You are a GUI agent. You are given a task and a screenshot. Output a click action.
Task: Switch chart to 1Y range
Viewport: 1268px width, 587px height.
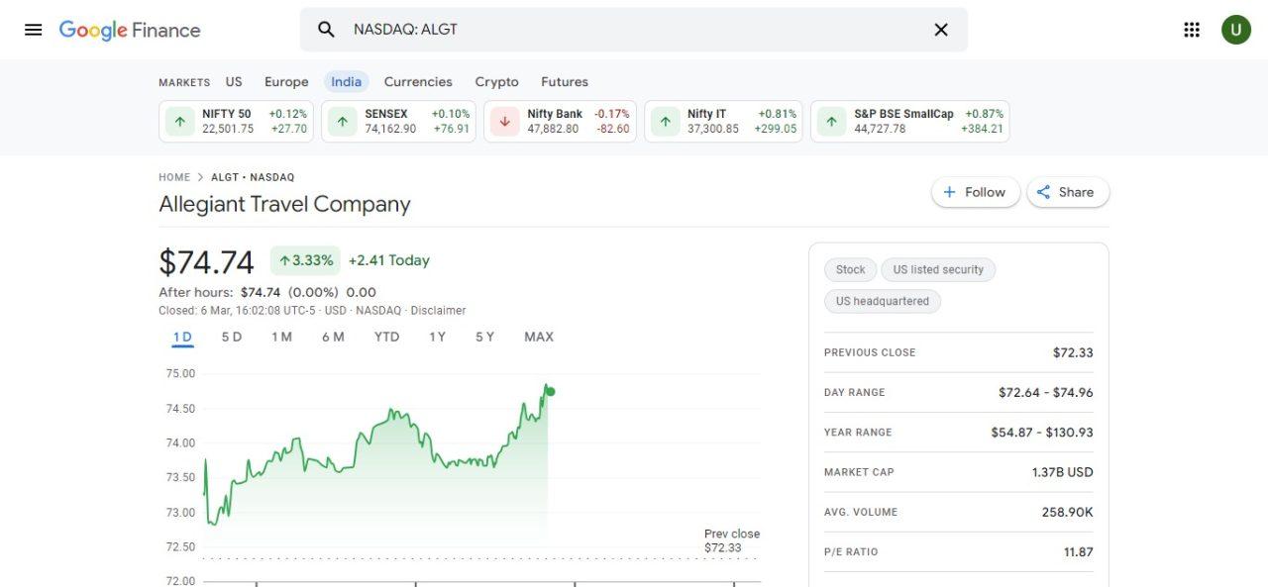coord(437,338)
